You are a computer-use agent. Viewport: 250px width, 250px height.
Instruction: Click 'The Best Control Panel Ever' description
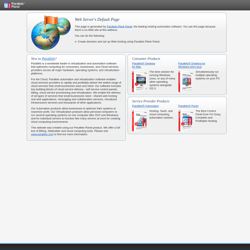tap(208, 116)
